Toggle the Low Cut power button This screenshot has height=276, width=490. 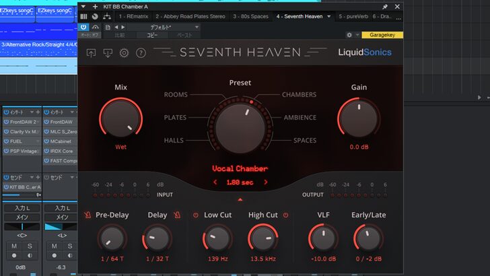196,215
